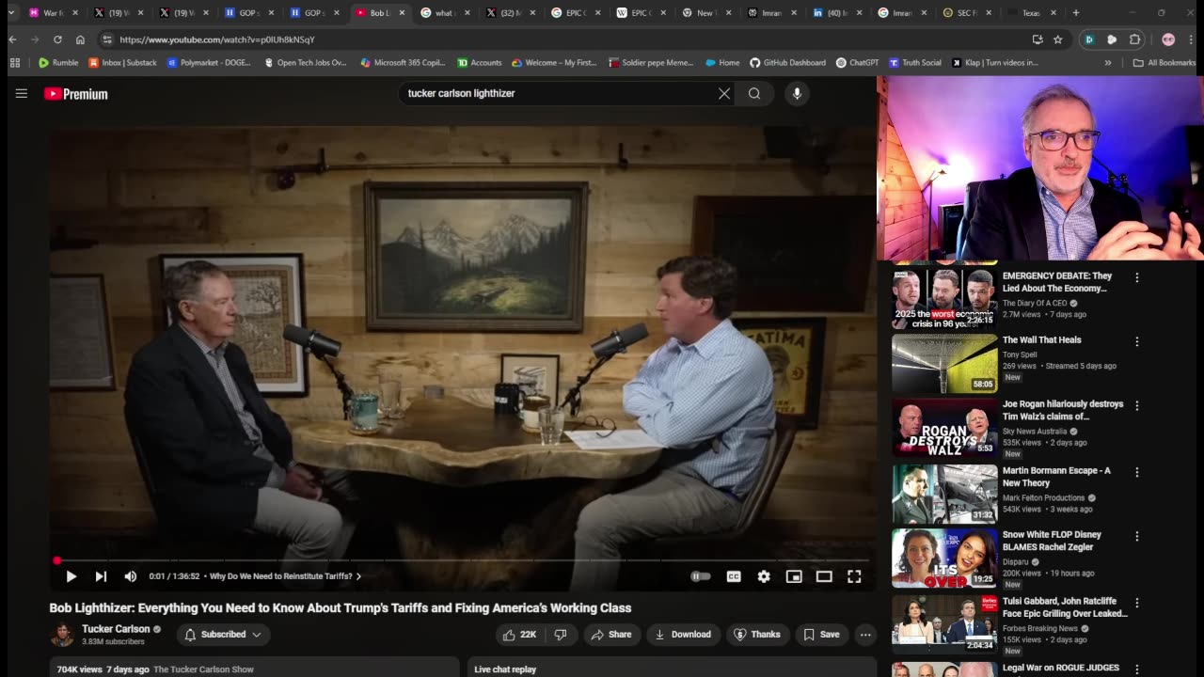This screenshot has height=677, width=1204.
Task: Open options menu for 'Snow White FLOP' video
Action: pos(1137,536)
